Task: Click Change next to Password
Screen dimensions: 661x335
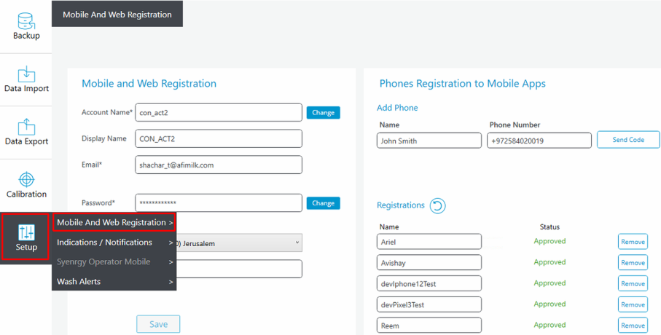Action: point(323,203)
